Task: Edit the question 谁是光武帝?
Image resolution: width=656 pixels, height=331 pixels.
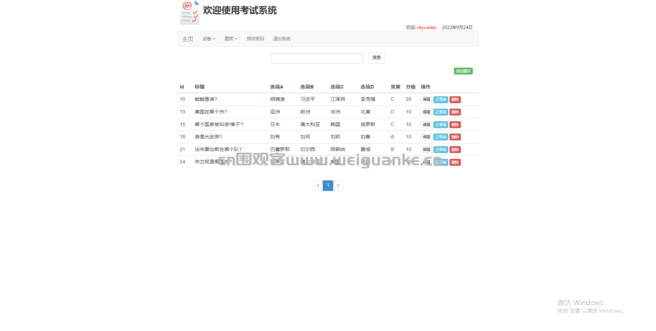Action: pyautogui.click(x=426, y=137)
